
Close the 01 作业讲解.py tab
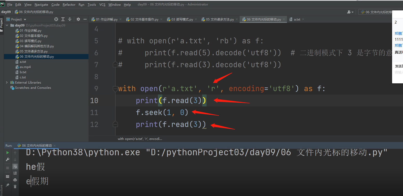tap(120, 19)
